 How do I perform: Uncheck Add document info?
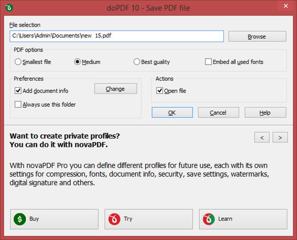point(18,91)
